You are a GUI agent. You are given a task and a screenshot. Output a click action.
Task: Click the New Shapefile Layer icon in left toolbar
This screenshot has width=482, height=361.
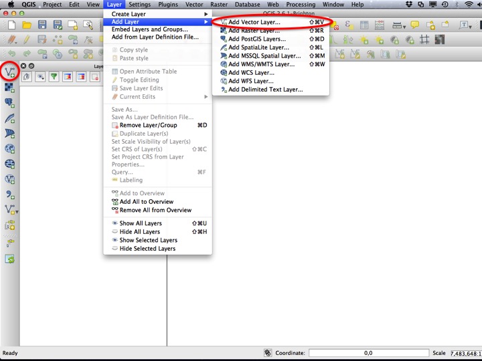pos(9,210)
